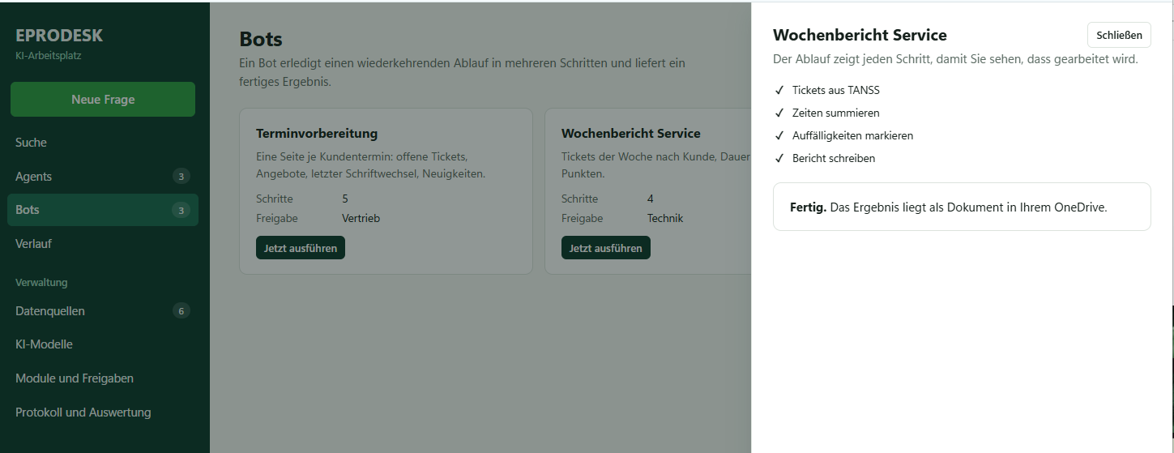This screenshot has width=1174, height=453.
Task: Click checkmark next to Bericht schreiben
Action: 779,158
